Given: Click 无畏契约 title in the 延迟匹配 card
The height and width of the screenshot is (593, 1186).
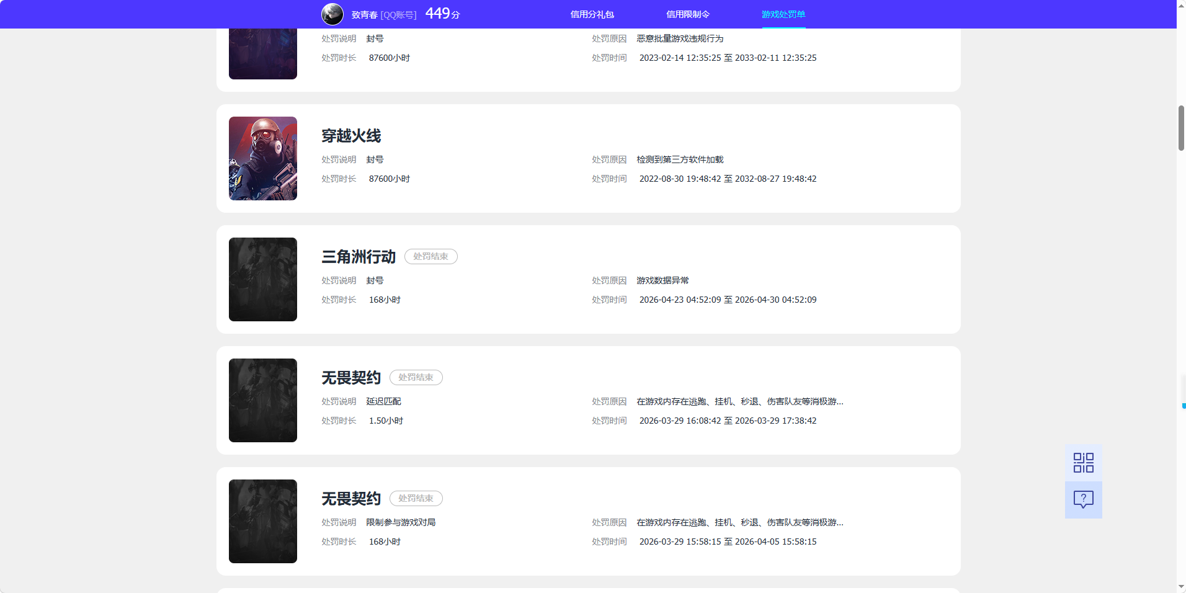Looking at the screenshot, I should point(351,378).
